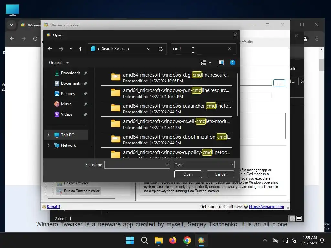Click the File name input field
331x248 pixels.
135,165
